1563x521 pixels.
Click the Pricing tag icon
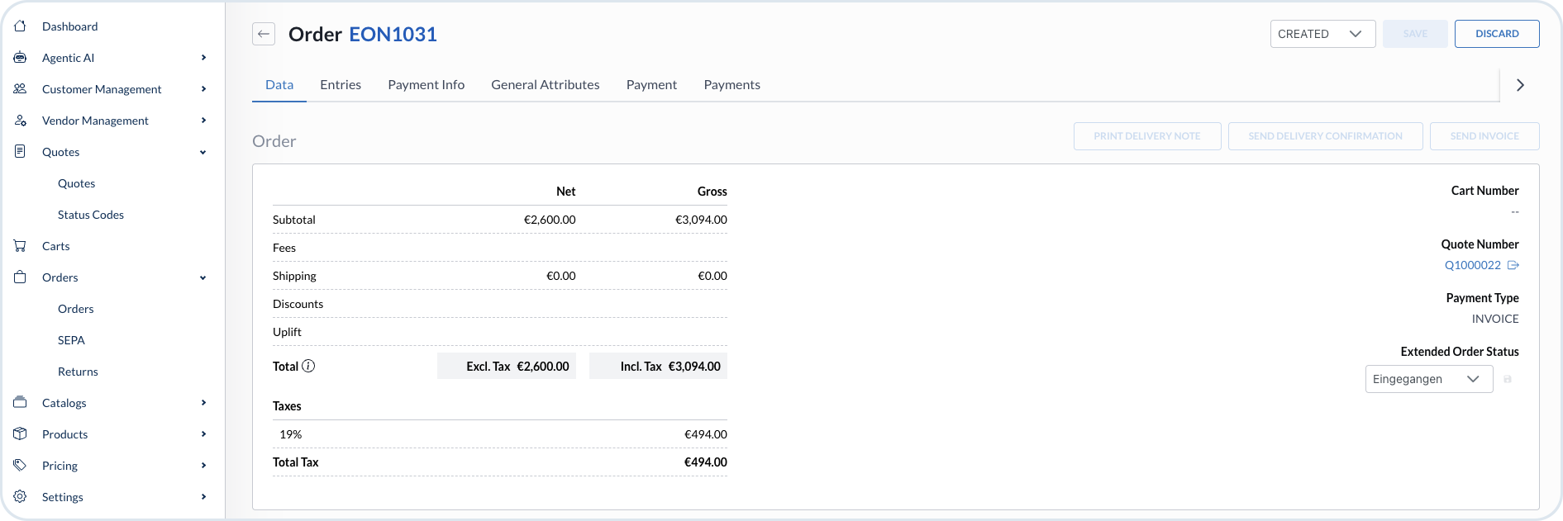point(21,466)
